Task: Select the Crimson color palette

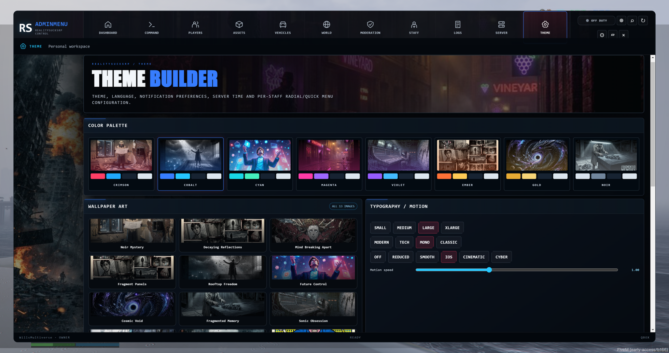Action: click(x=121, y=164)
